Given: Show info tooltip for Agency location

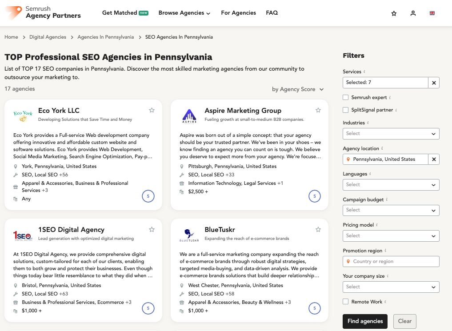Looking at the screenshot, I should pos(382,148).
